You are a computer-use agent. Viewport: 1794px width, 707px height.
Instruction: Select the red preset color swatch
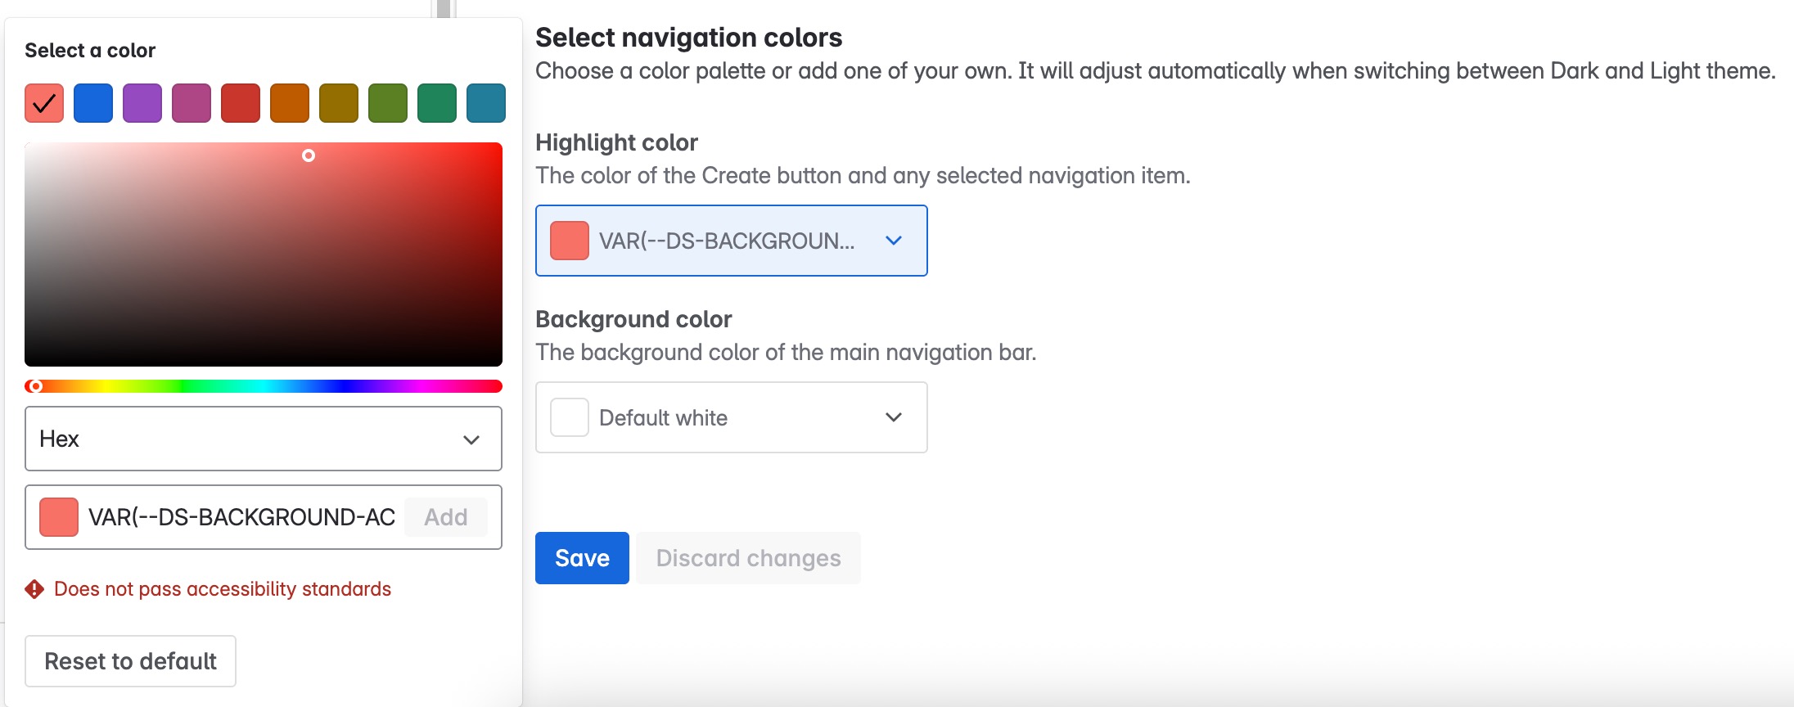[241, 103]
